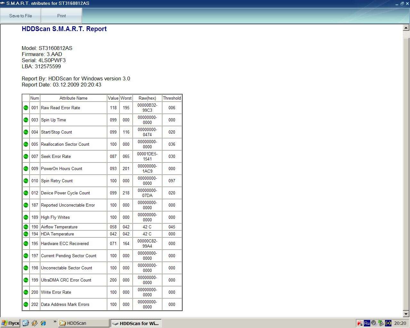Click the green indicator beside High Fly Writes
Image resolution: width=410 pixels, height=328 pixels.
coord(26,217)
